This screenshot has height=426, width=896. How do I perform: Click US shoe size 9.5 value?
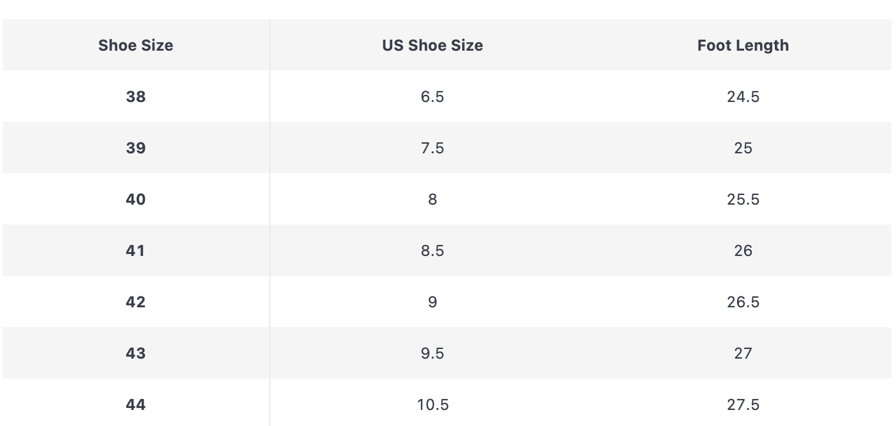click(x=433, y=354)
